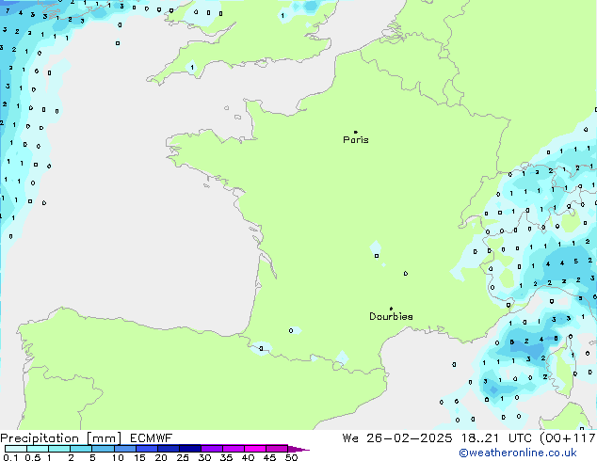Click the 25–30 mm dark navy legend swatch
Image resolution: width=597 pixels, height=461 pixels.
(189, 449)
